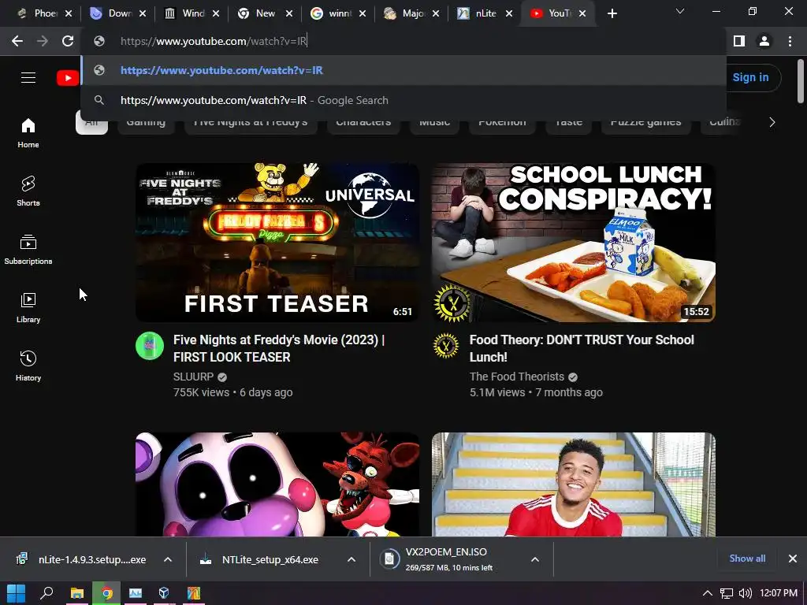Viewport: 807px width, 605px height.
Task: Expand options for nLite-1.4.9.3.setup download
Action: [x=168, y=559]
